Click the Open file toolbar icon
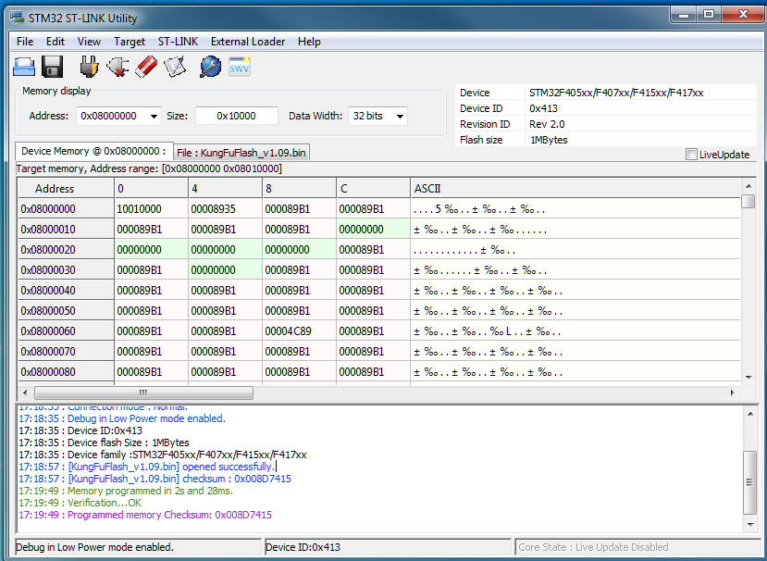767x561 pixels. (x=23, y=67)
